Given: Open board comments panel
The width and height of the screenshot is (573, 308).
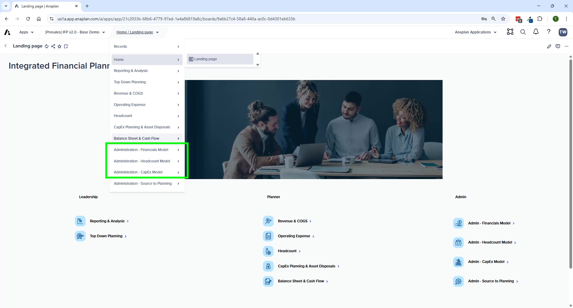Looking at the screenshot, I should pyautogui.click(x=558, y=46).
